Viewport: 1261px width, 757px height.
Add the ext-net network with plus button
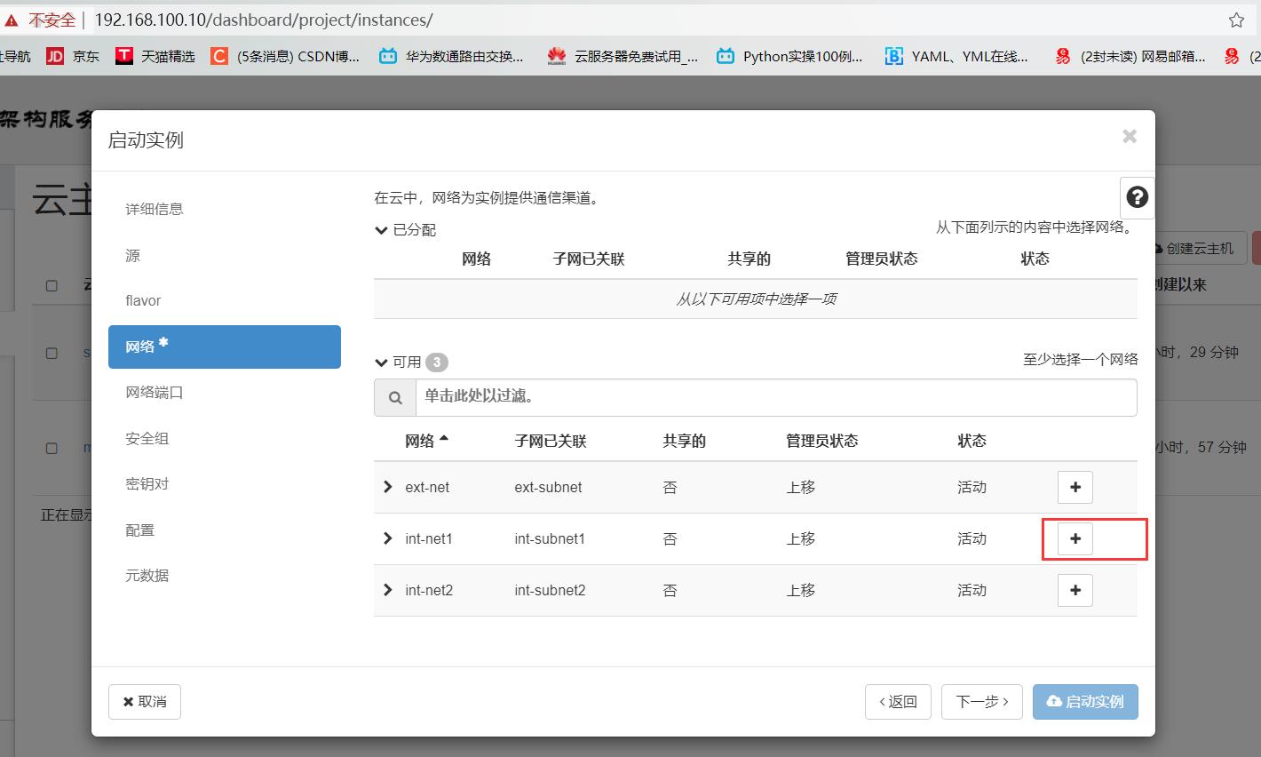point(1075,487)
